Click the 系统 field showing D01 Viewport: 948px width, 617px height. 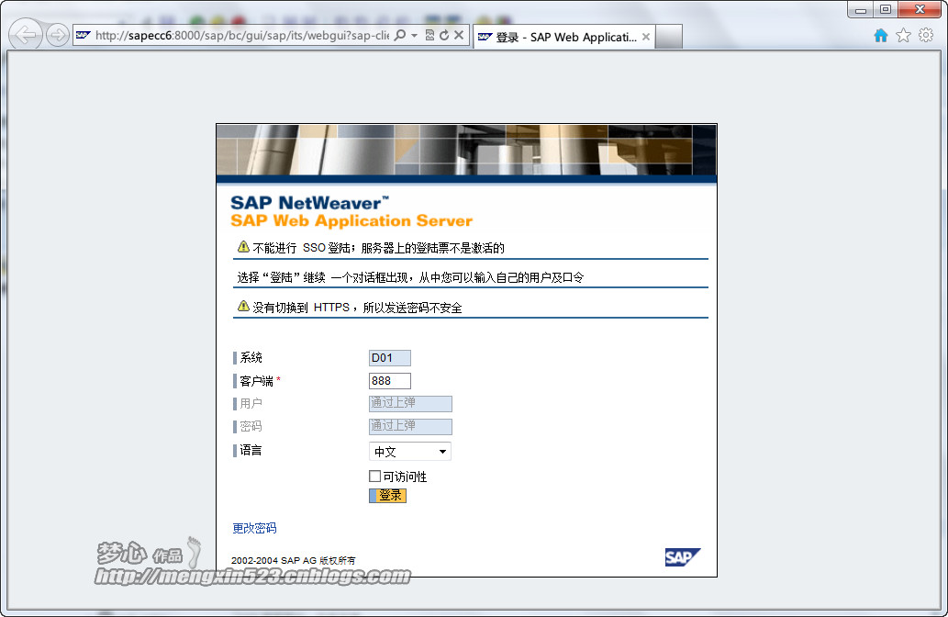(x=390, y=357)
